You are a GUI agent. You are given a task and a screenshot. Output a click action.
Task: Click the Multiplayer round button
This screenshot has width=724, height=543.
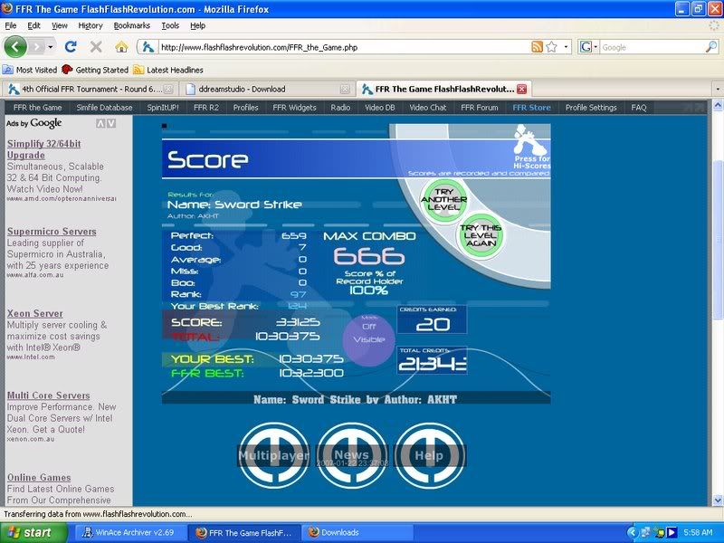click(x=273, y=456)
